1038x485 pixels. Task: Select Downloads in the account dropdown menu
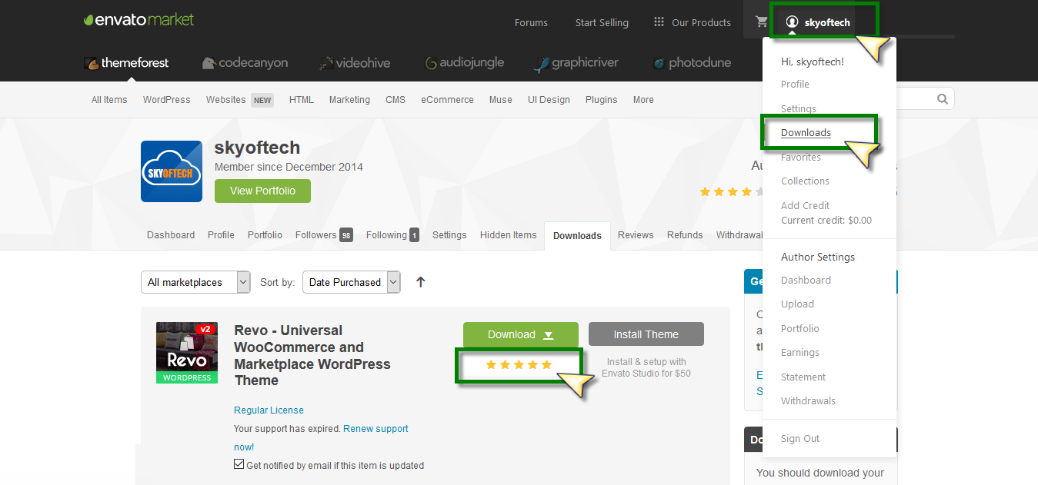click(806, 133)
